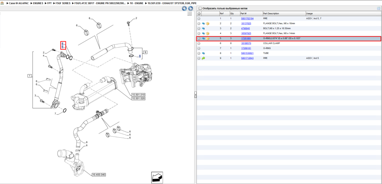Open diagram reference 10.501.010
Image resolution: width=382 pixels, height=184 pixels.
tap(138, 95)
